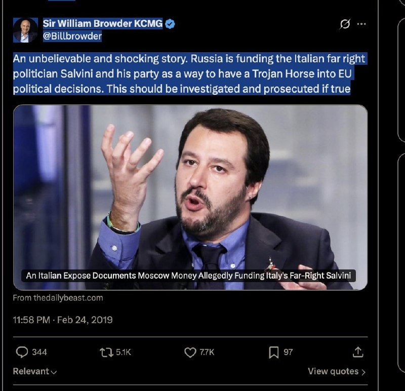Click the 344 replies count
Screen dimensions: 405x391
click(39, 352)
